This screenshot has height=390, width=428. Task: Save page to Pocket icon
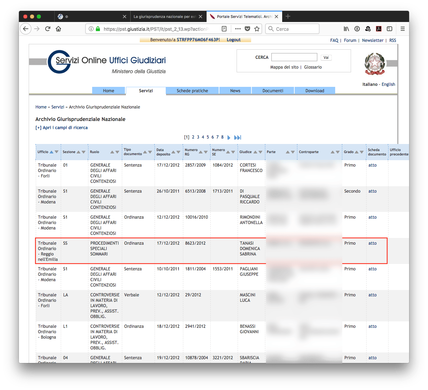click(x=247, y=29)
